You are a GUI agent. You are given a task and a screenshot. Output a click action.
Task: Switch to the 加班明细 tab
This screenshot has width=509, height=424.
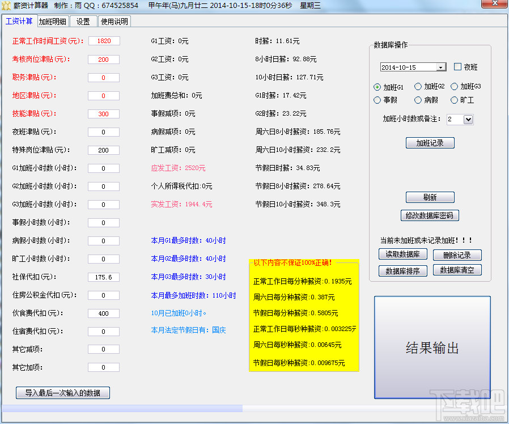tap(53, 22)
